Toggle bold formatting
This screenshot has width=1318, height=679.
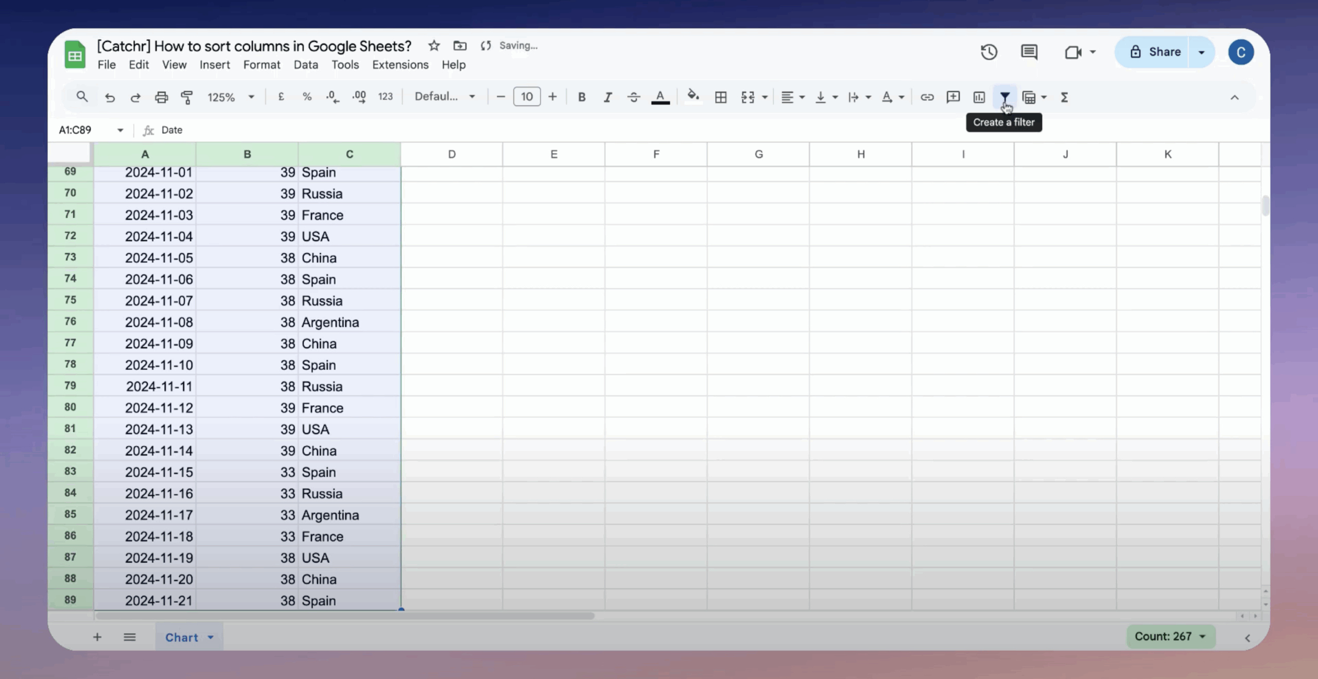point(581,97)
